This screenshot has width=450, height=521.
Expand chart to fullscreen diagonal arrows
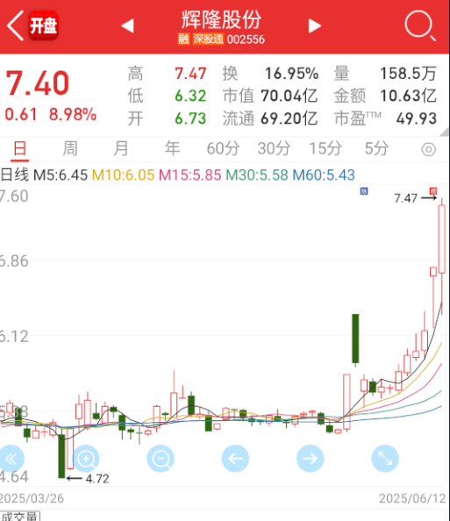(385, 459)
